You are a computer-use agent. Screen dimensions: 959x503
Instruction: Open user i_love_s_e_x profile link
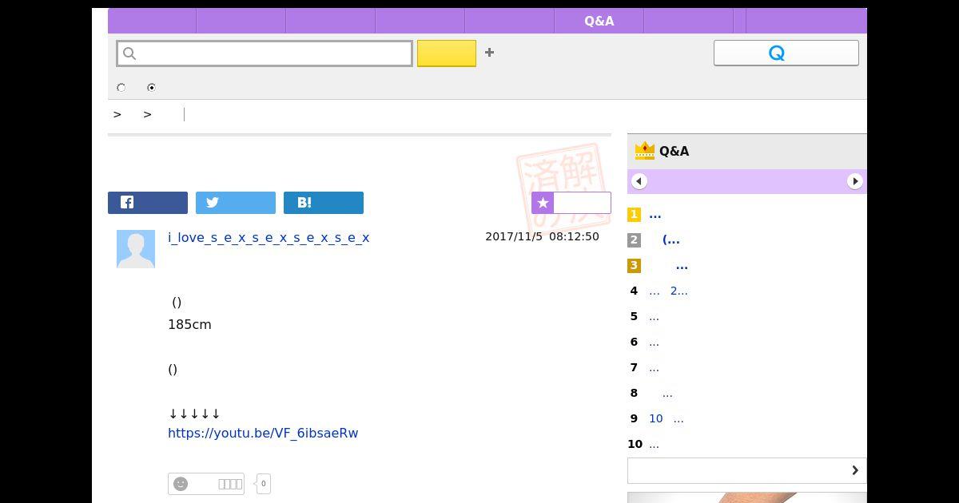point(269,237)
